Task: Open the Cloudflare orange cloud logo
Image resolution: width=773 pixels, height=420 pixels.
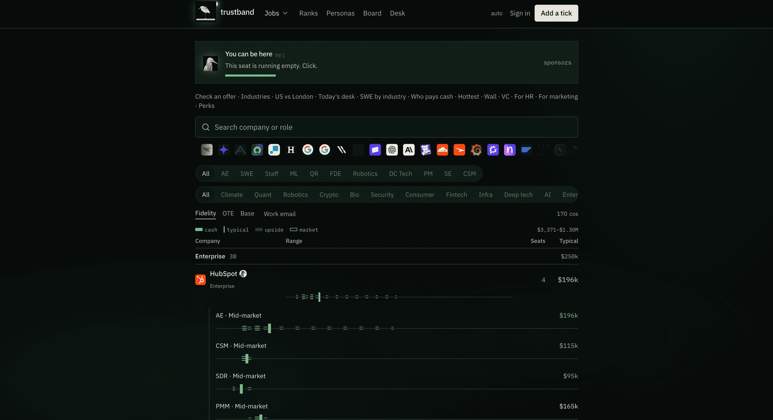Action: coord(442,149)
